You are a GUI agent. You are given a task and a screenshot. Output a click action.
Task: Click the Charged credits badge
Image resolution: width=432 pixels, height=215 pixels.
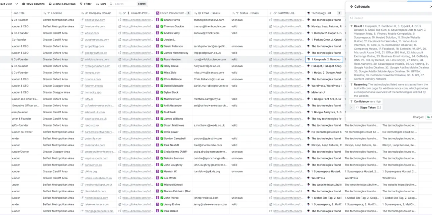tap(429, 117)
